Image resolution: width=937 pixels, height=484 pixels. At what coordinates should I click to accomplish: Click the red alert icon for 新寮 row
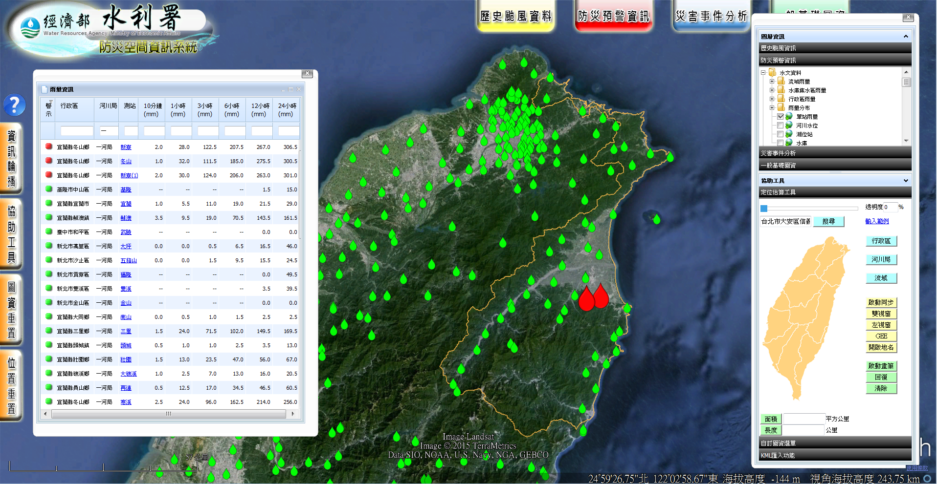click(x=49, y=147)
